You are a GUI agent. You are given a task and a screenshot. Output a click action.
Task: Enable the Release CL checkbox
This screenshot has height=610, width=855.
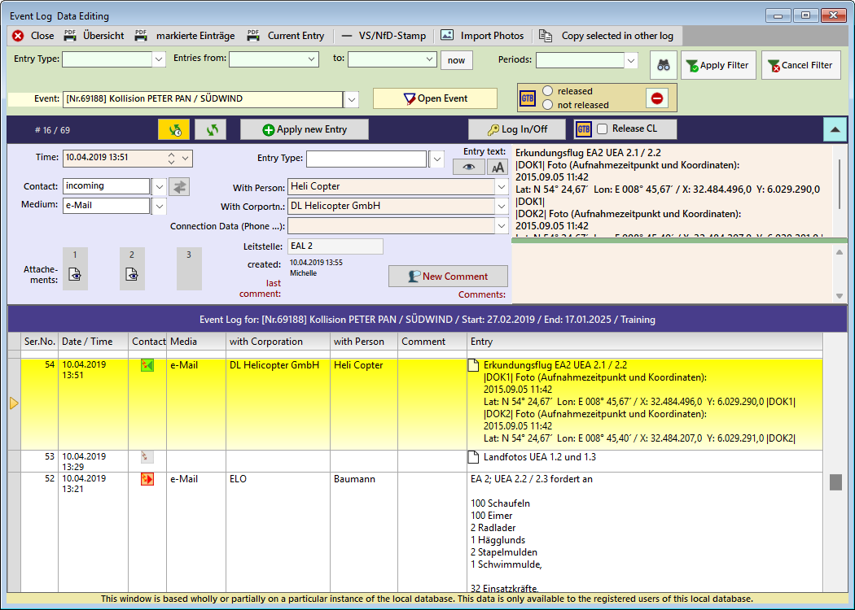tap(602, 129)
